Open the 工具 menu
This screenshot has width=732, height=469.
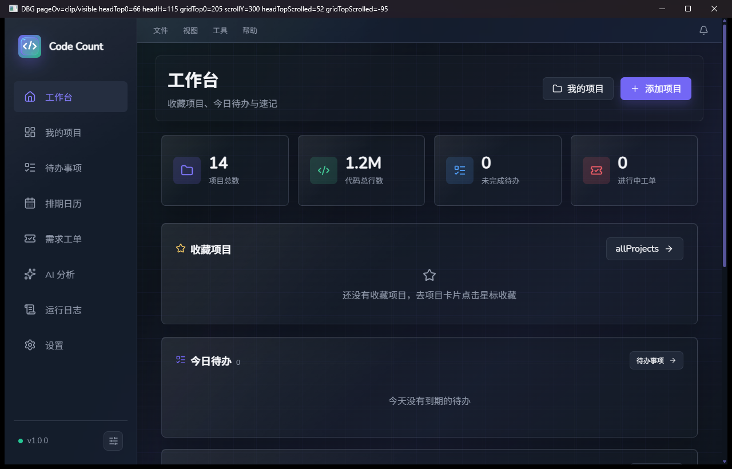click(x=220, y=30)
